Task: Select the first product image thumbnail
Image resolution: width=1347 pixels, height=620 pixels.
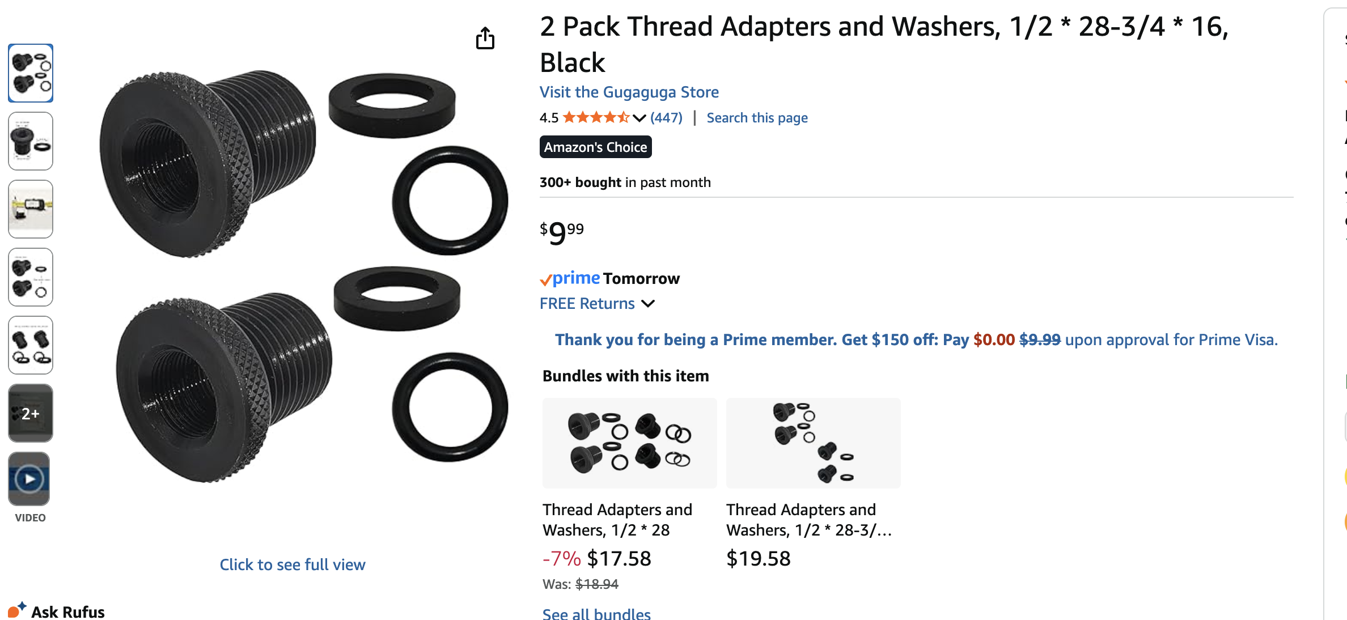Action: (31, 73)
